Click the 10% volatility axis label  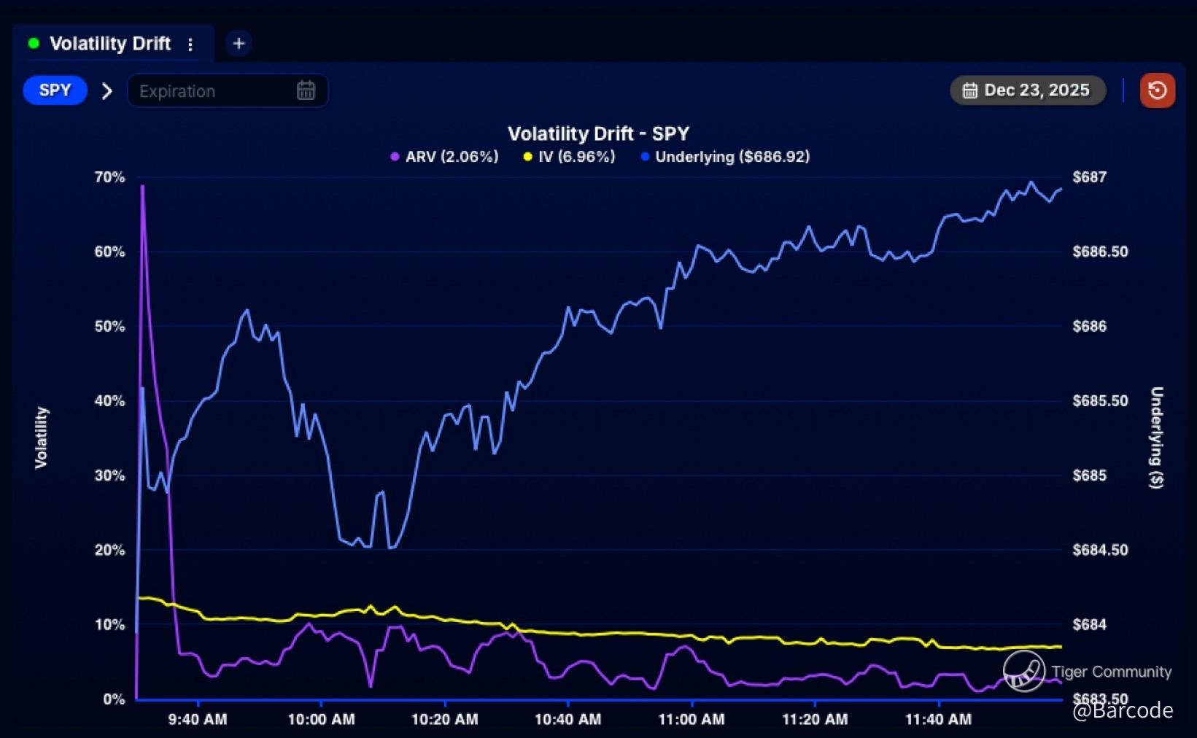(x=109, y=624)
